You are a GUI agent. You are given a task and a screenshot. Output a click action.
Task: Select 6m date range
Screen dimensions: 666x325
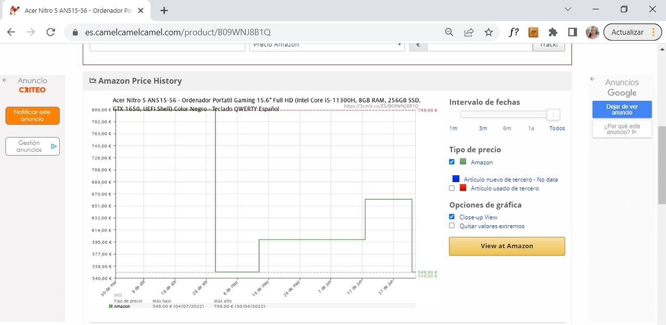tap(507, 128)
